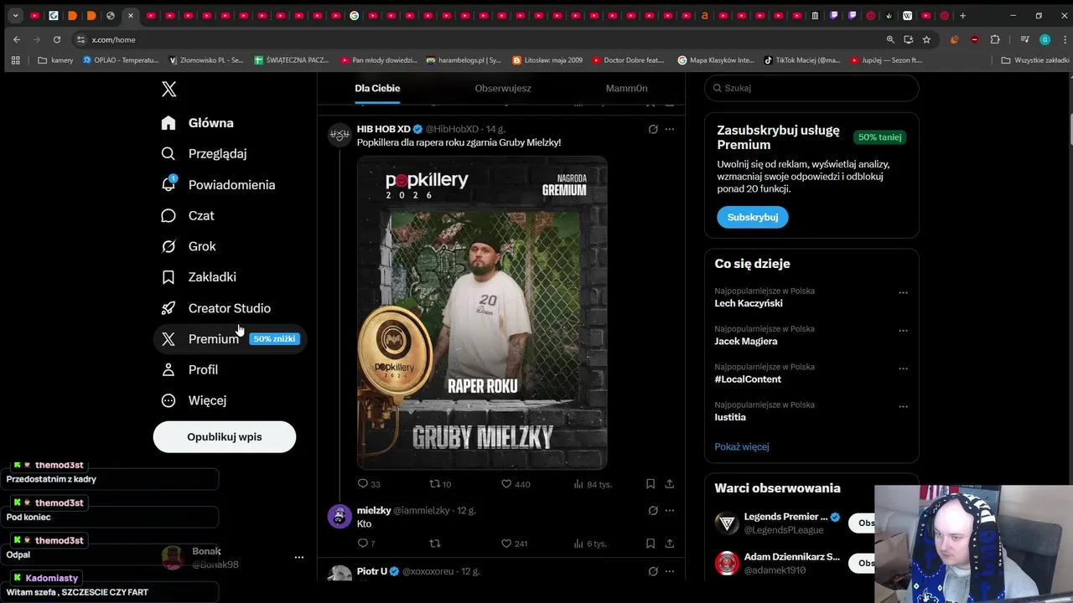The width and height of the screenshot is (1073, 603).
Task: Open a new browser tab
Action: click(962, 15)
